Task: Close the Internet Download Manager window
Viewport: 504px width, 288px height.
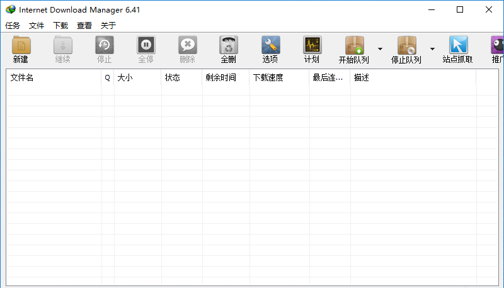Action: tap(489, 9)
